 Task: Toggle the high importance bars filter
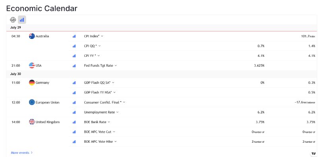click(x=22, y=20)
